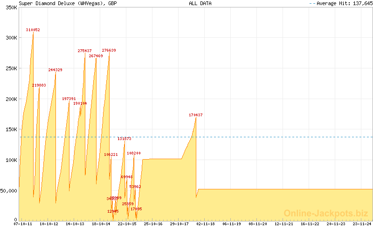
Task: Click the 12945 low point label
Action: 113,211
